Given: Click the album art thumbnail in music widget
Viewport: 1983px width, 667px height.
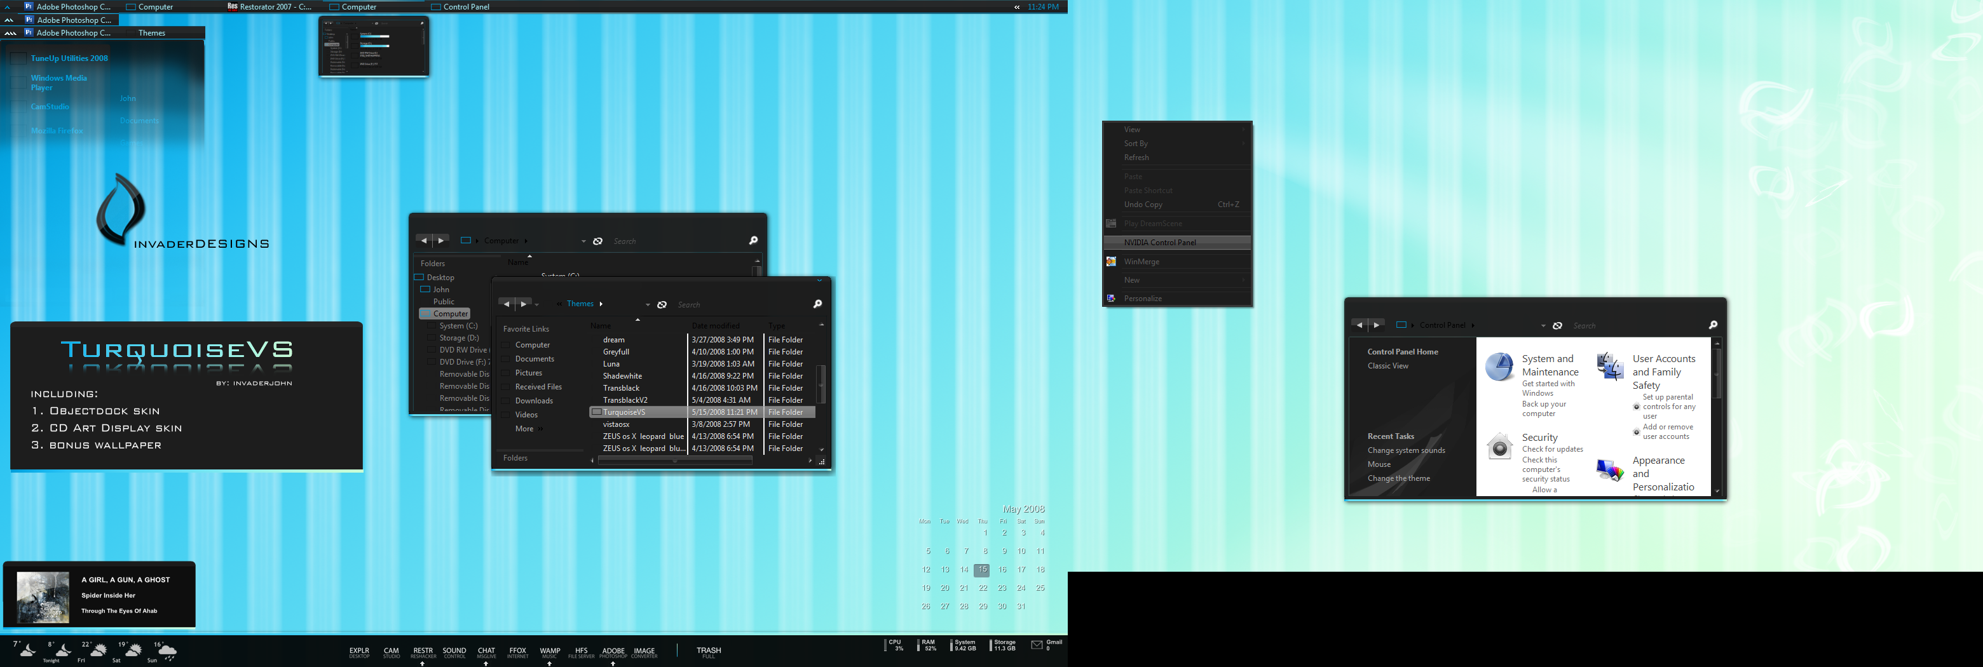Looking at the screenshot, I should (43, 597).
